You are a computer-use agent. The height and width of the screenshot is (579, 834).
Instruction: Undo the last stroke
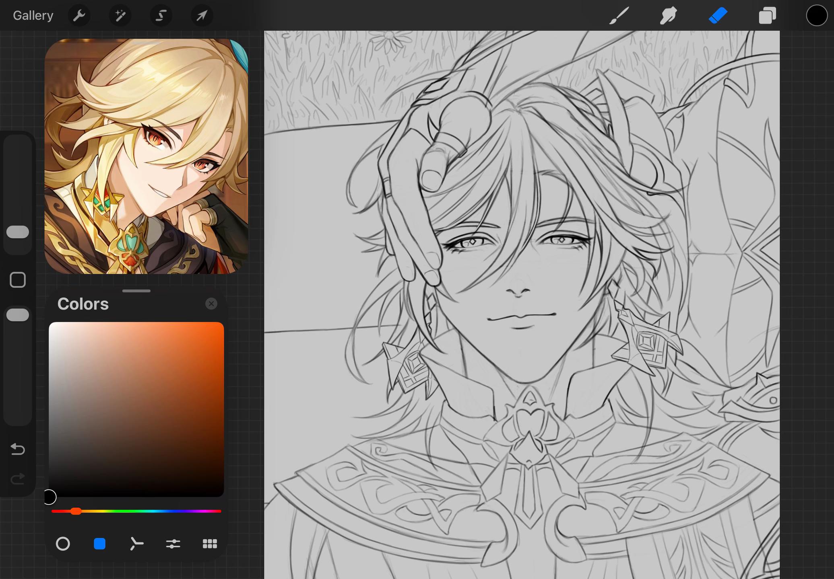point(18,448)
